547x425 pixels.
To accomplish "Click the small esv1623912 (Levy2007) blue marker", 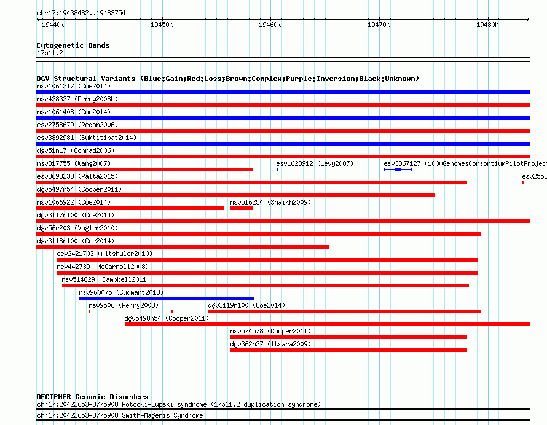I will pyautogui.click(x=277, y=170).
